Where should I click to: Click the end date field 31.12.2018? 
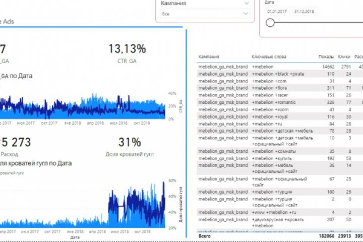[304, 12]
